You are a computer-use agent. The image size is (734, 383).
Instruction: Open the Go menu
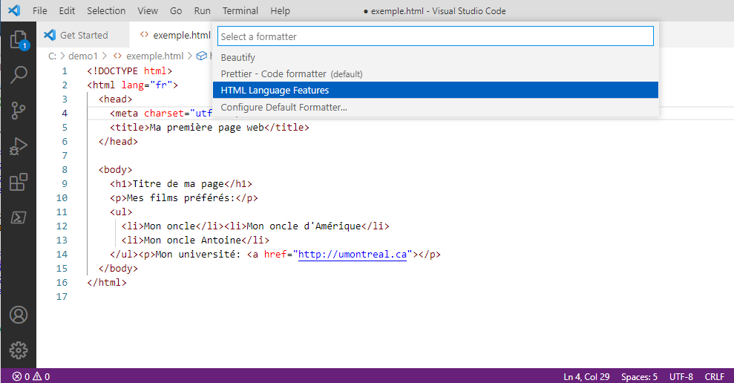176,11
